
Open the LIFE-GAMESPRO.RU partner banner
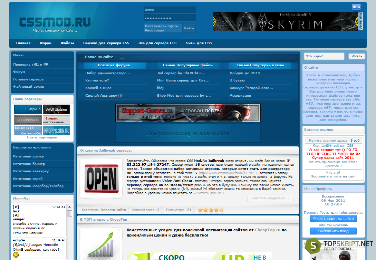pos(28,120)
